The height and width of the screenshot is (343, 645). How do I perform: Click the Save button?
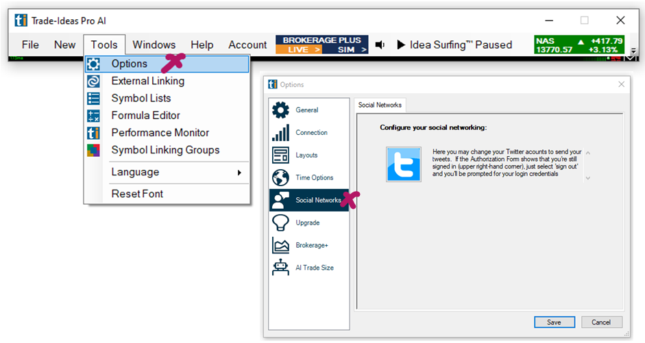554,322
